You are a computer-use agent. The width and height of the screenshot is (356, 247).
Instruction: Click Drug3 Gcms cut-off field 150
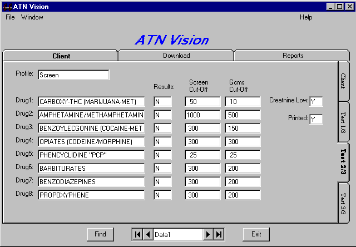pyautogui.click(x=243, y=129)
